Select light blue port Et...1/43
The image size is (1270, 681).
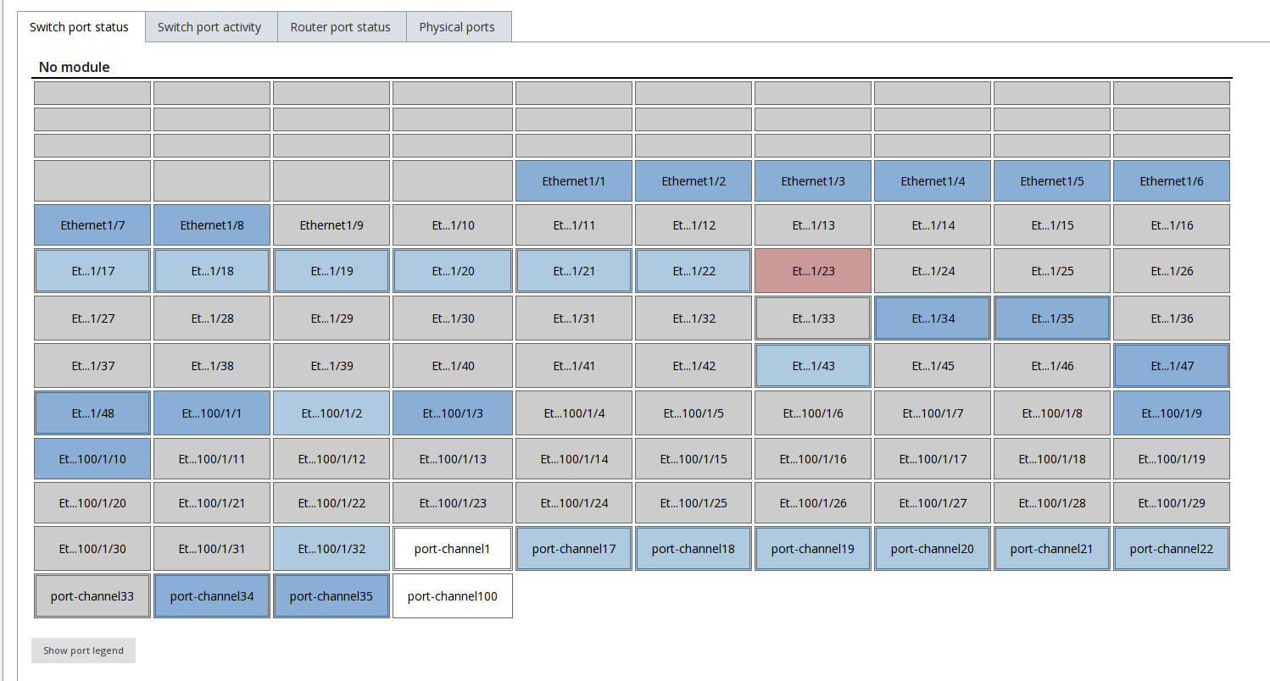(813, 366)
